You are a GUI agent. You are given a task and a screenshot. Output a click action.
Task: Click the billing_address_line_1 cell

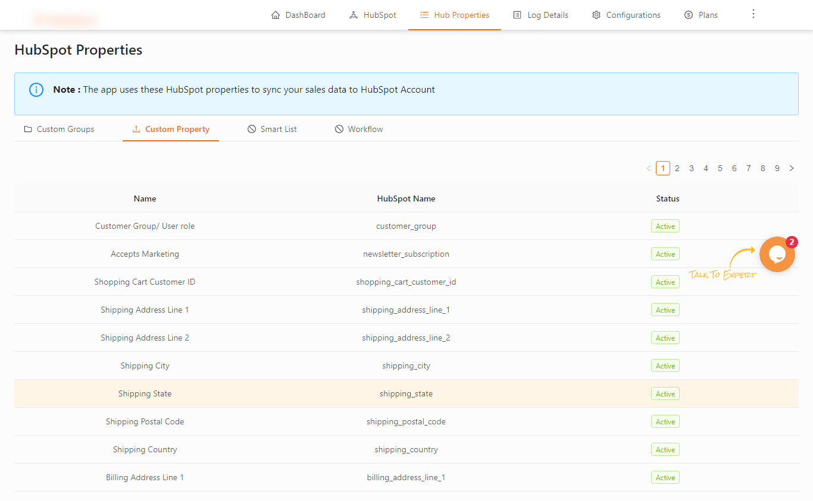[406, 477]
